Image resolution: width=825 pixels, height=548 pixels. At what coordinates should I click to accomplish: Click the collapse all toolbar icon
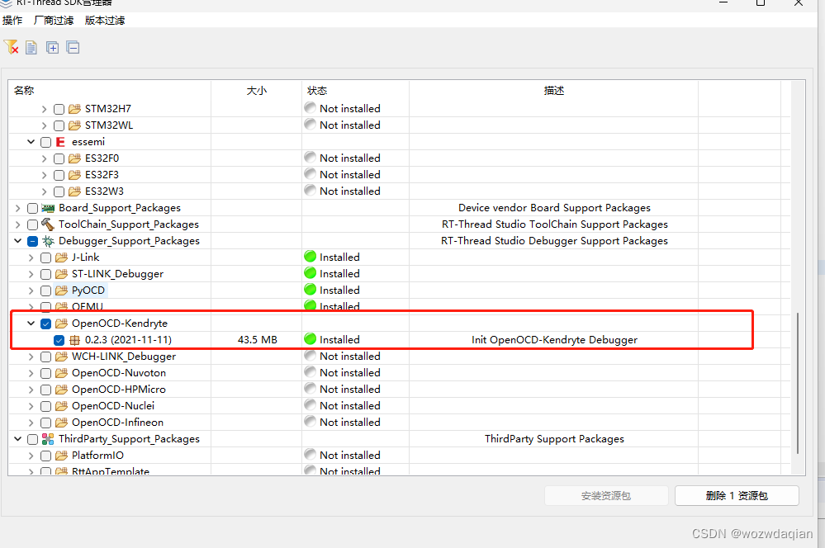click(x=73, y=47)
